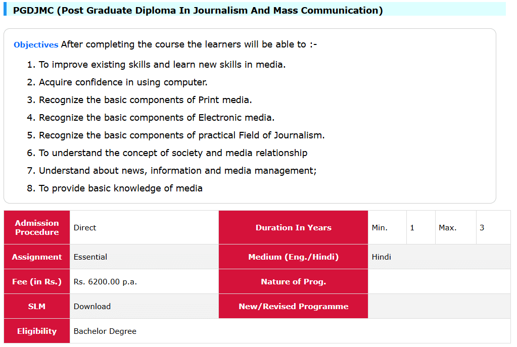Click the Max. duration label cell

[448, 227]
